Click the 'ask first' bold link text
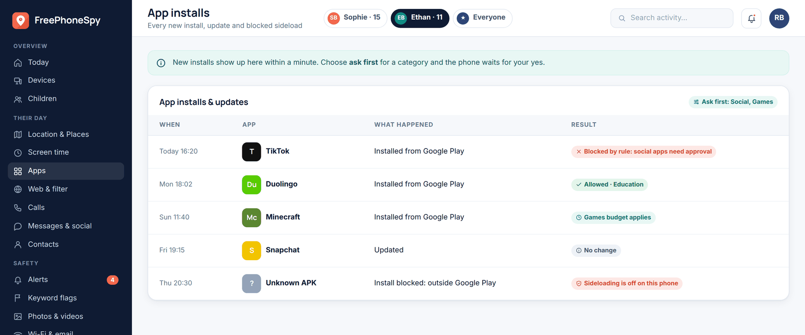This screenshot has width=805, height=335. click(x=363, y=62)
